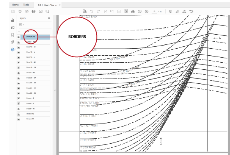Toggle eye for Size 8 - M layer
Screen dimensions: 230x155
(x=19, y=109)
